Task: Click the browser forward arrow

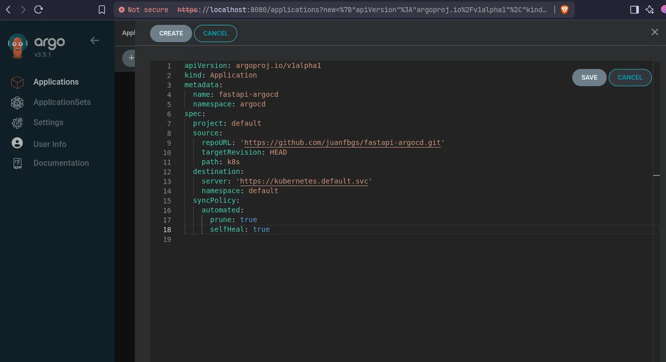Action: click(x=23, y=9)
